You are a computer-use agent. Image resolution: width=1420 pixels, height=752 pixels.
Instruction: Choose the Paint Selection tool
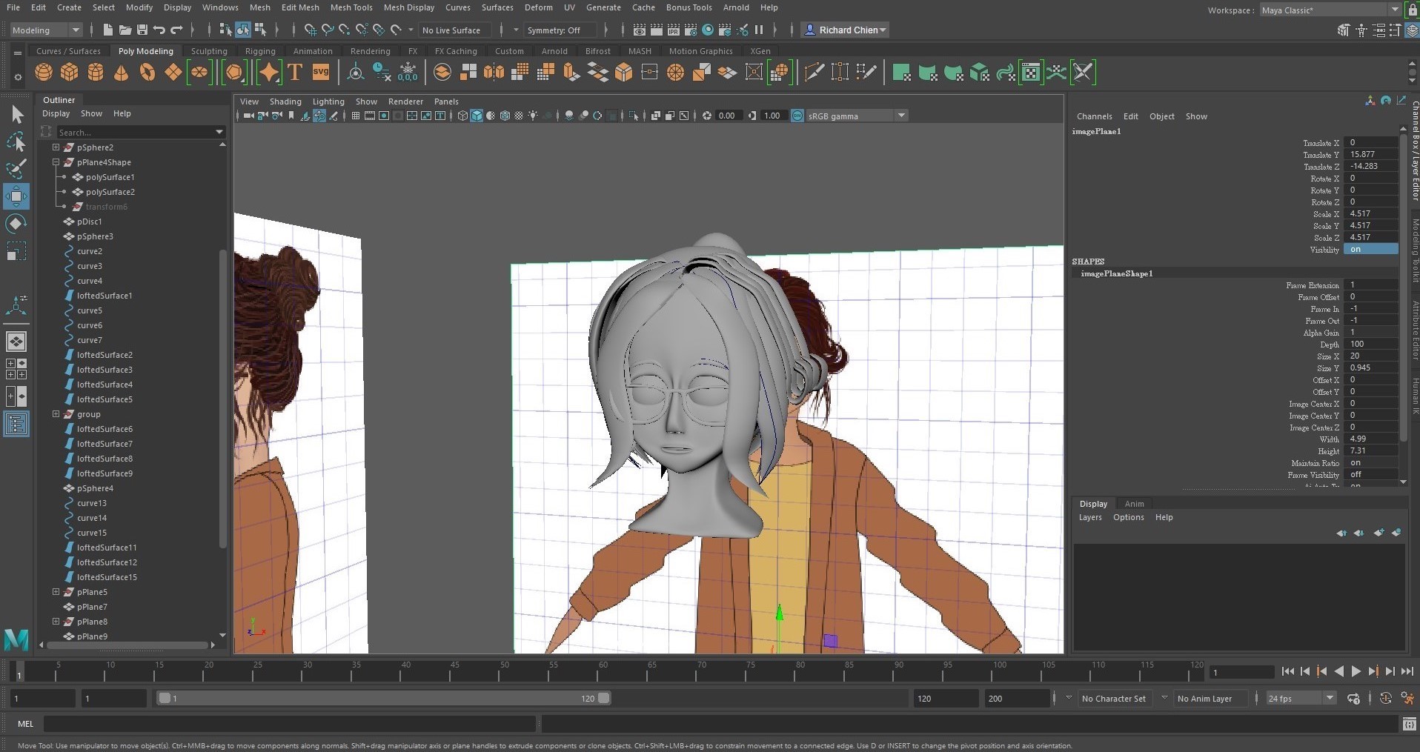[16, 169]
